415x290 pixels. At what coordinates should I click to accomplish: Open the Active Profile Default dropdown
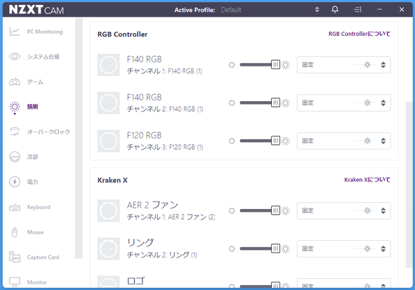tap(270, 10)
